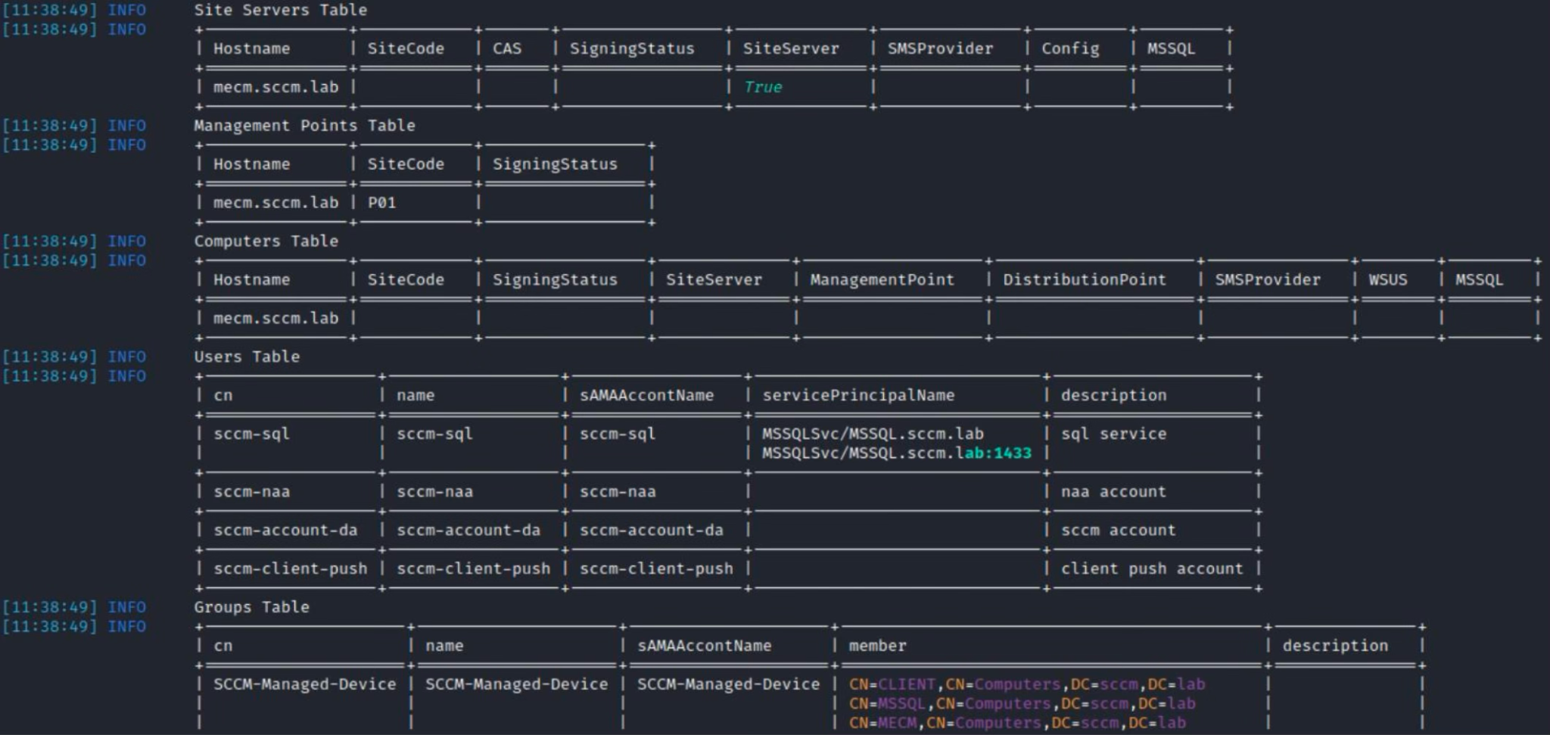Click the 'ManagementPoint' column header

coord(882,280)
